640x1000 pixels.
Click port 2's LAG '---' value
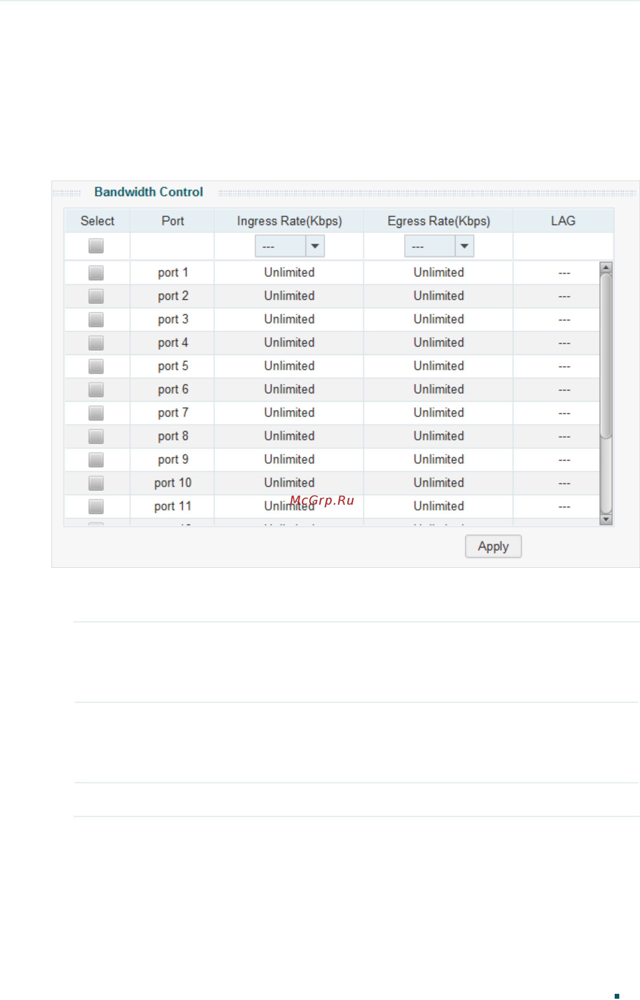coord(564,297)
